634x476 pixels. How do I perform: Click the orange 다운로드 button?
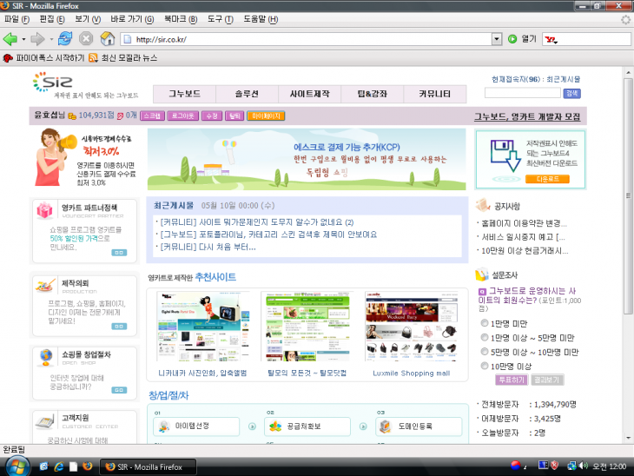547,179
